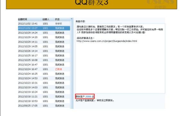Viewport: 183px width, 116px height.
Task: Click the scroll-up arrow above the list scrollbar
Action: coord(72,19)
